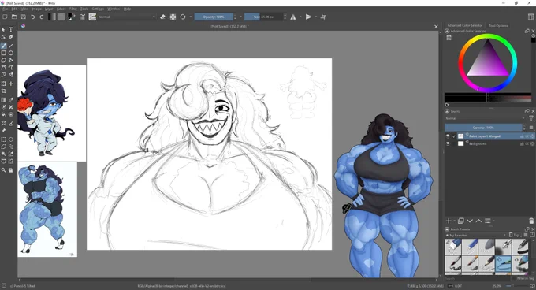Select the Bezier Curve tool
The width and height of the screenshot is (536, 290).
pyautogui.click(x=3, y=67)
